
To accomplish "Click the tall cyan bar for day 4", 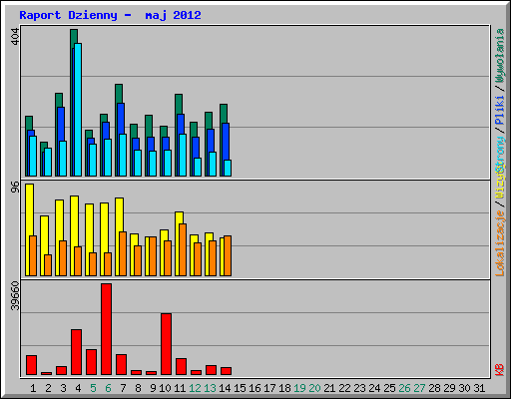I will coord(78,110).
